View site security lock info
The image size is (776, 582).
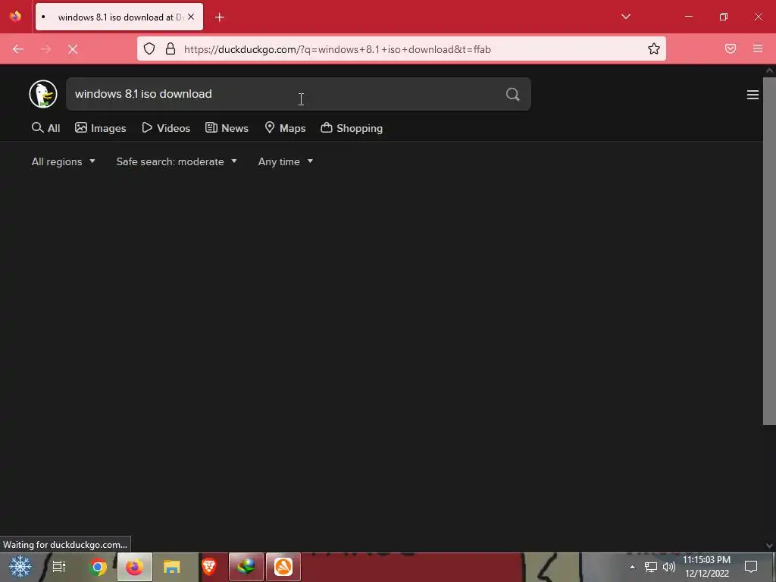tap(171, 48)
